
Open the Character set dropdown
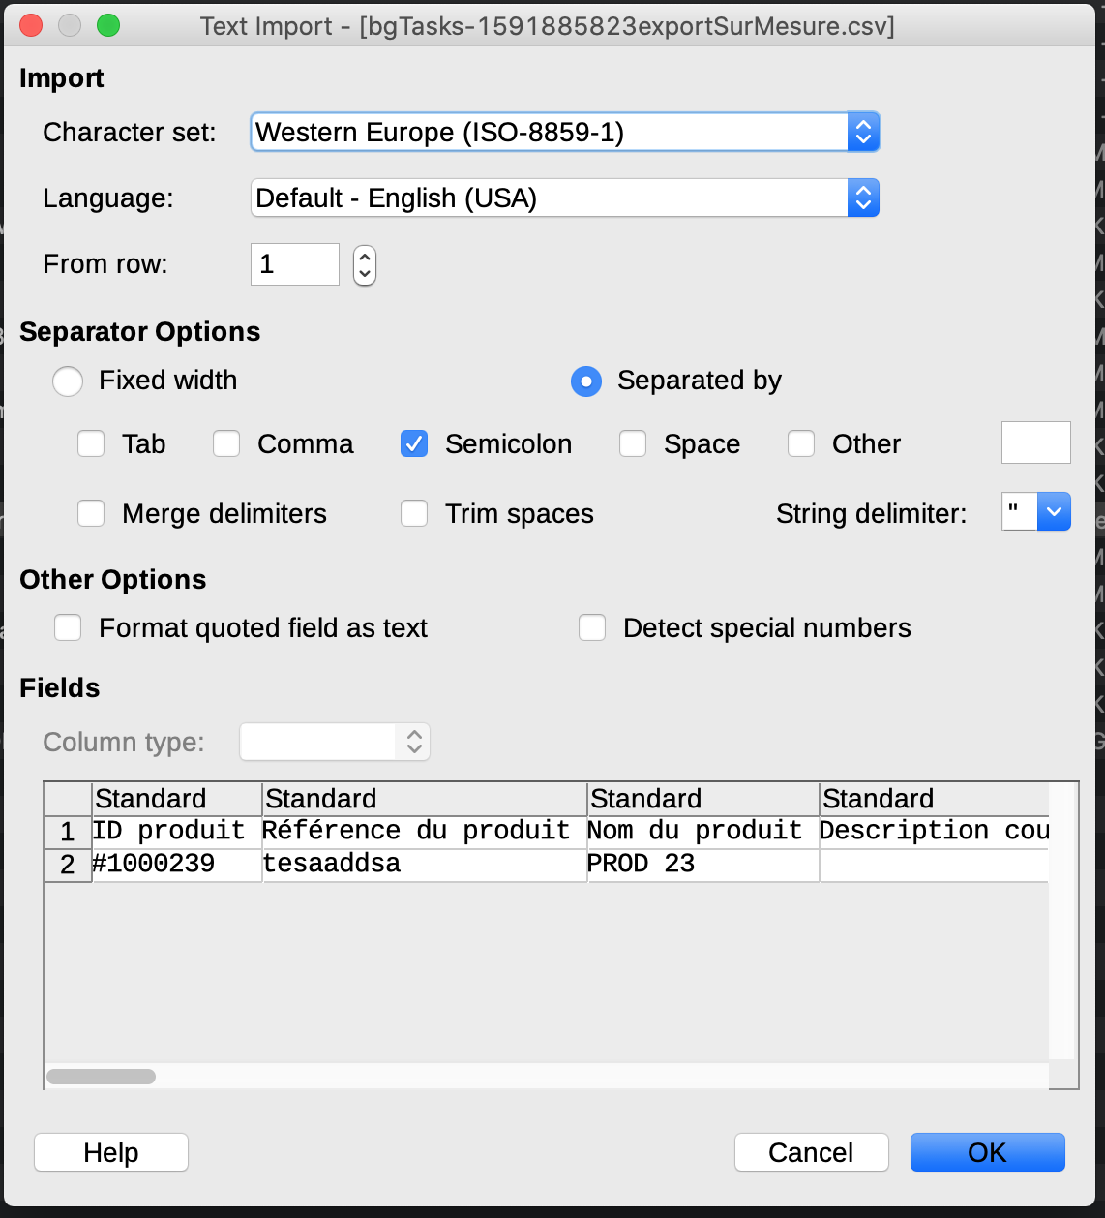(564, 132)
